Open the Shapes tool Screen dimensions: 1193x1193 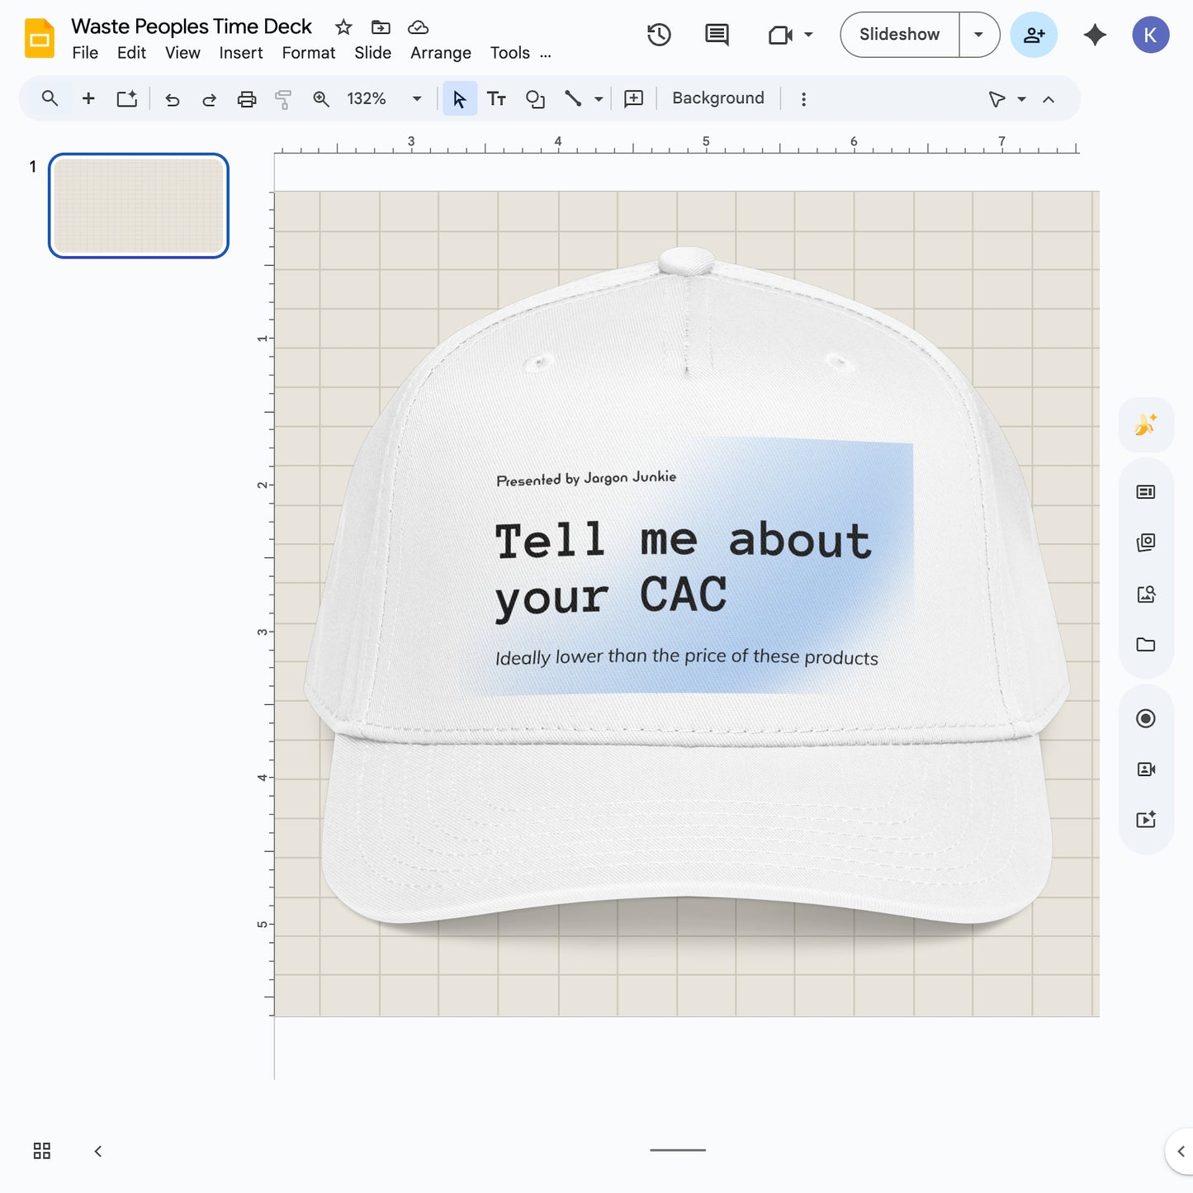pos(535,98)
